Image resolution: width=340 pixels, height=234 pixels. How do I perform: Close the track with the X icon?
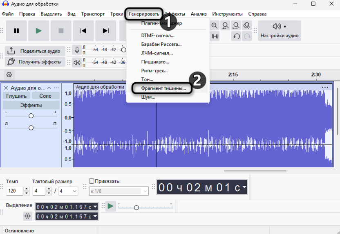click(x=6, y=88)
